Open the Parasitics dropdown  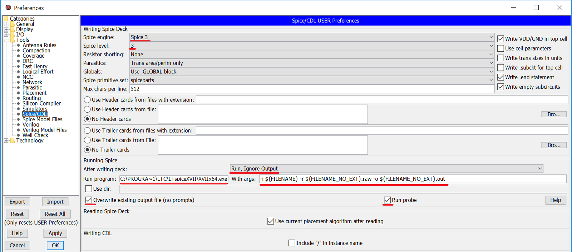coord(312,63)
